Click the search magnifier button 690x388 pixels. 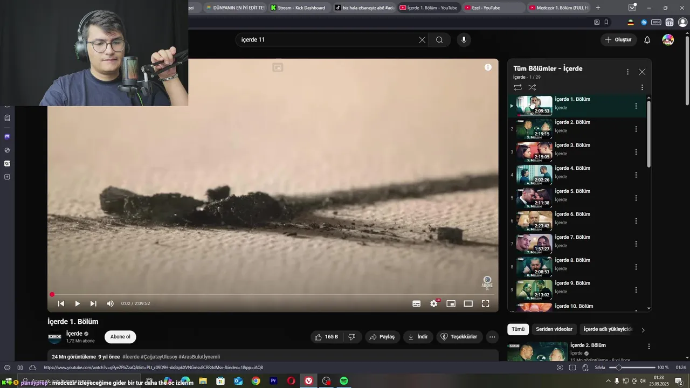[x=439, y=40]
